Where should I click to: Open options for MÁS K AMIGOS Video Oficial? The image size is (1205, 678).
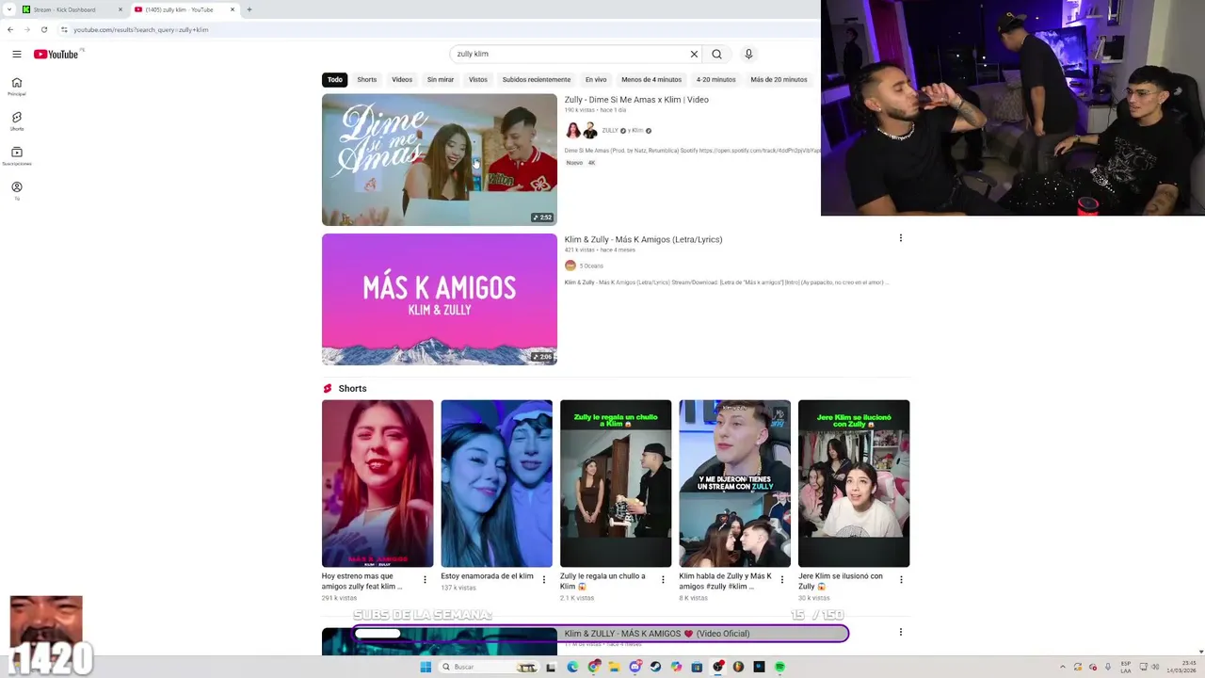pos(901,632)
